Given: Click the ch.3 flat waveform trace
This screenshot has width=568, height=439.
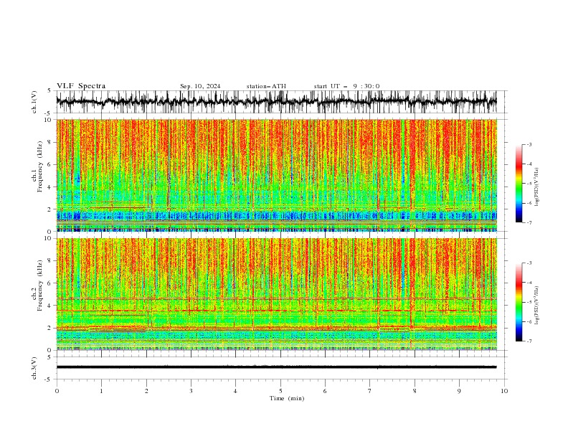Looking at the screenshot, I should click(x=276, y=367).
